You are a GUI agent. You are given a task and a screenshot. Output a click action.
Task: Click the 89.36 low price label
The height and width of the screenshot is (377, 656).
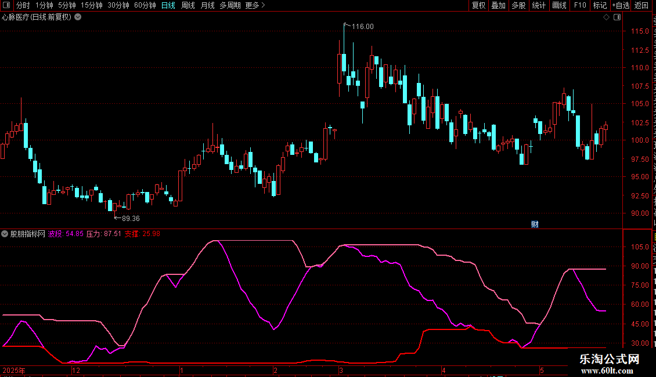pos(131,219)
